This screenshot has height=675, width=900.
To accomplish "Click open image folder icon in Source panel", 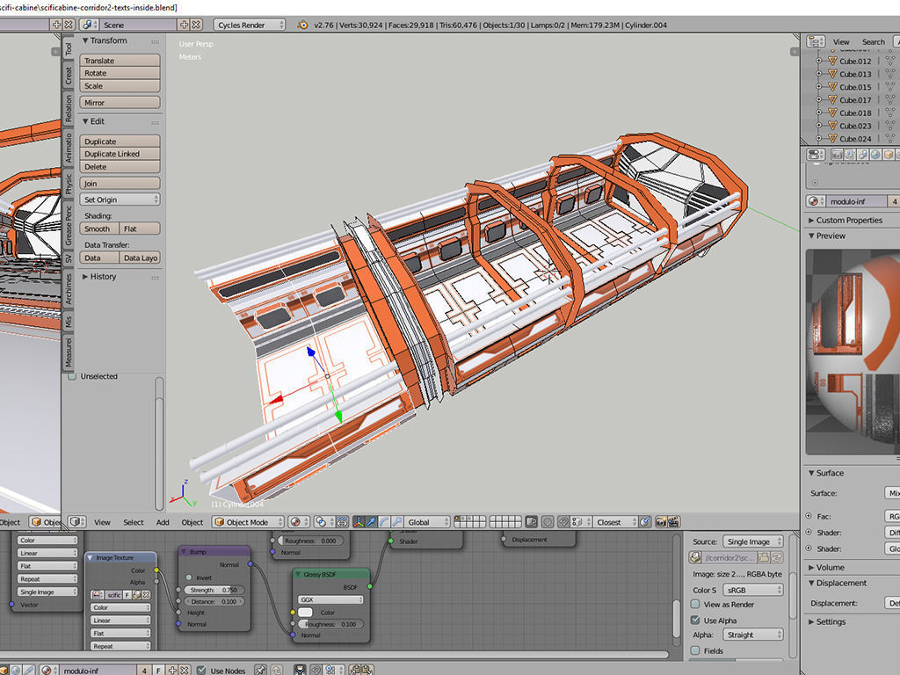I will (763, 557).
